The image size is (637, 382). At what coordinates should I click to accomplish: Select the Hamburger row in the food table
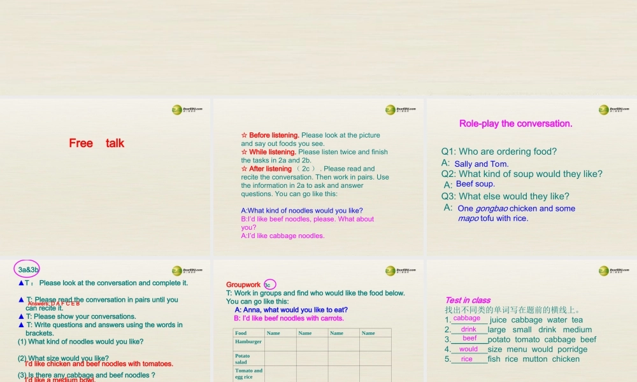(x=248, y=342)
